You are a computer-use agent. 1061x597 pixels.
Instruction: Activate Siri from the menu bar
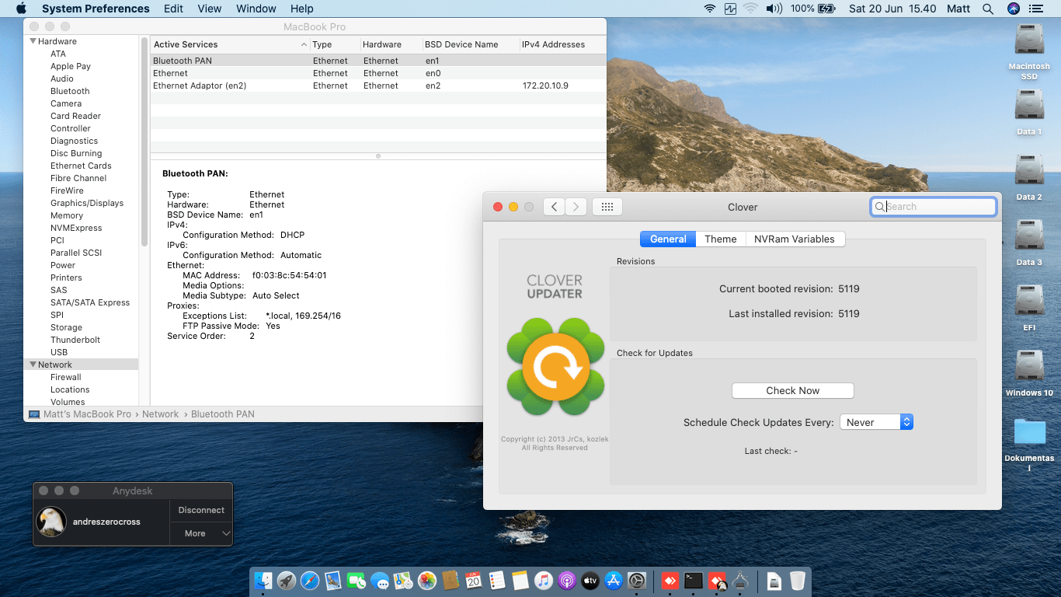click(x=1013, y=9)
